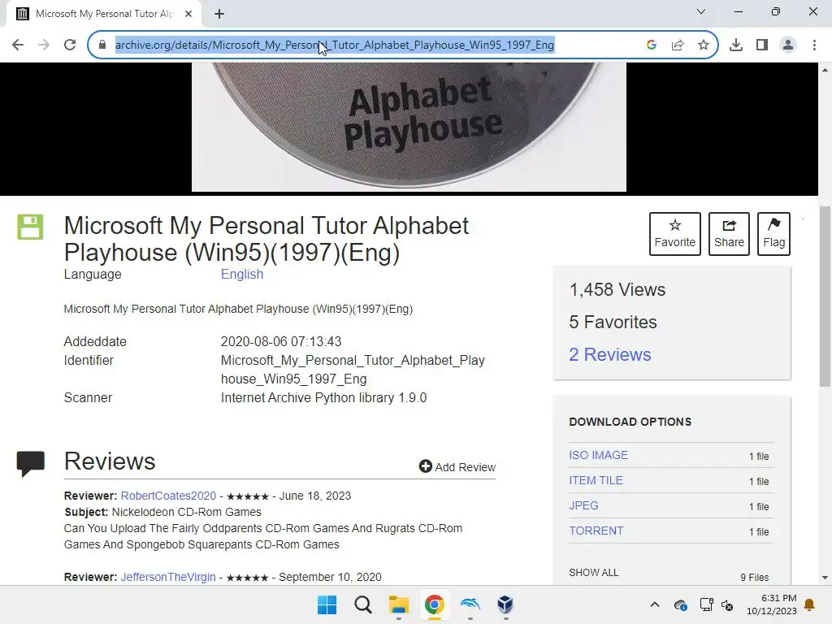The height and width of the screenshot is (624, 832).
Task: Click the 5 Favorites text
Action: pyautogui.click(x=613, y=322)
